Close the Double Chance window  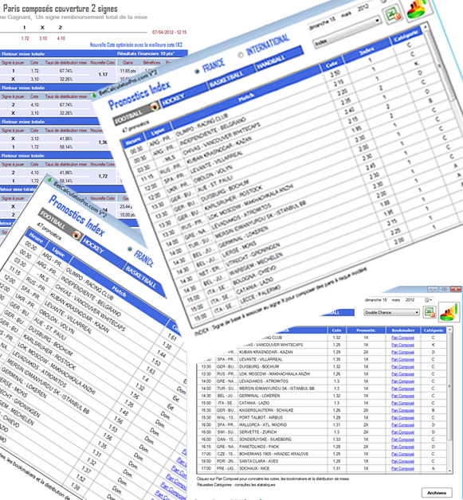tap(456, 289)
